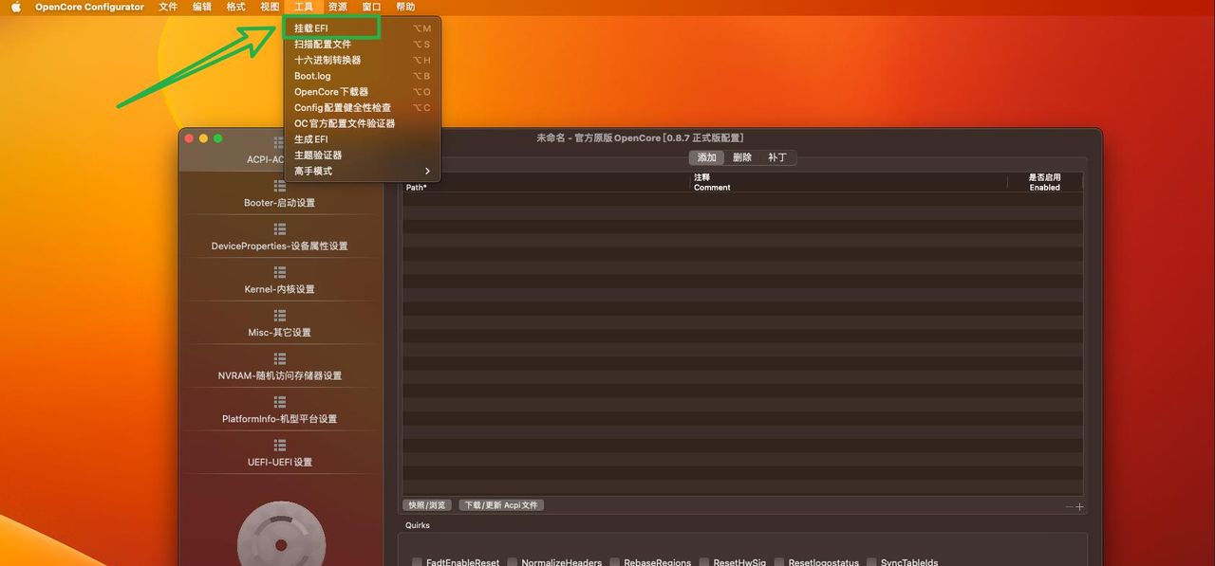Click the 下载/更新 Acpi 文件 button
The height and width of the screenshot is (566, 1215).
[501, 505]
